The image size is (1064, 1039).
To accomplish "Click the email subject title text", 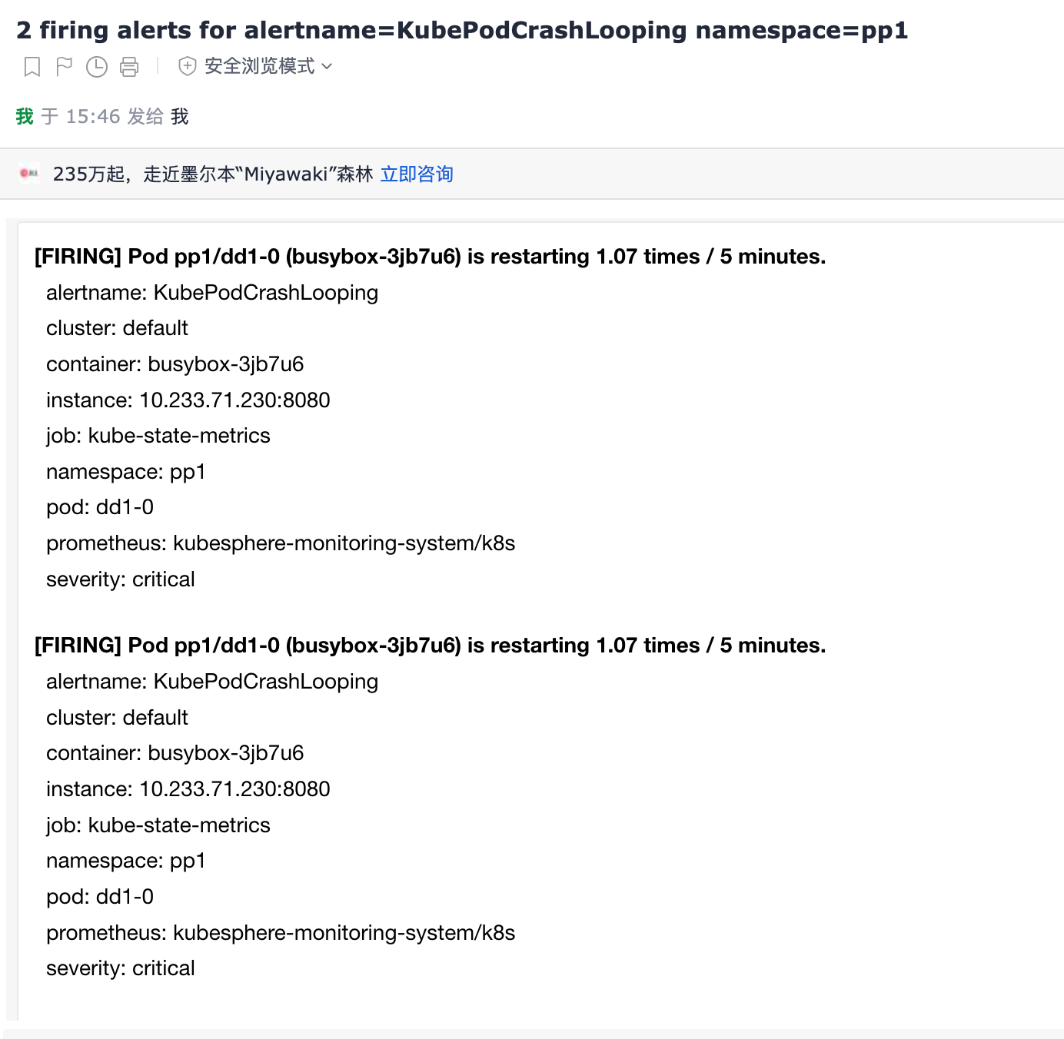I will coord(462,30).
